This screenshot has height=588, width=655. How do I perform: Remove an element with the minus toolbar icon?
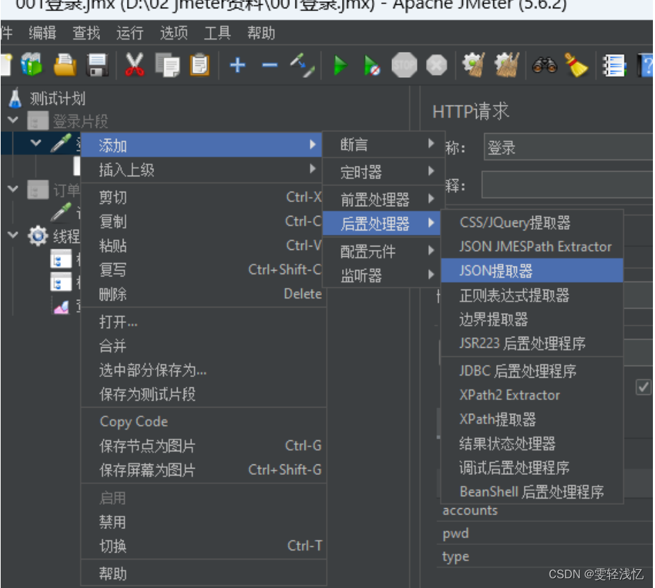point(270,66)
